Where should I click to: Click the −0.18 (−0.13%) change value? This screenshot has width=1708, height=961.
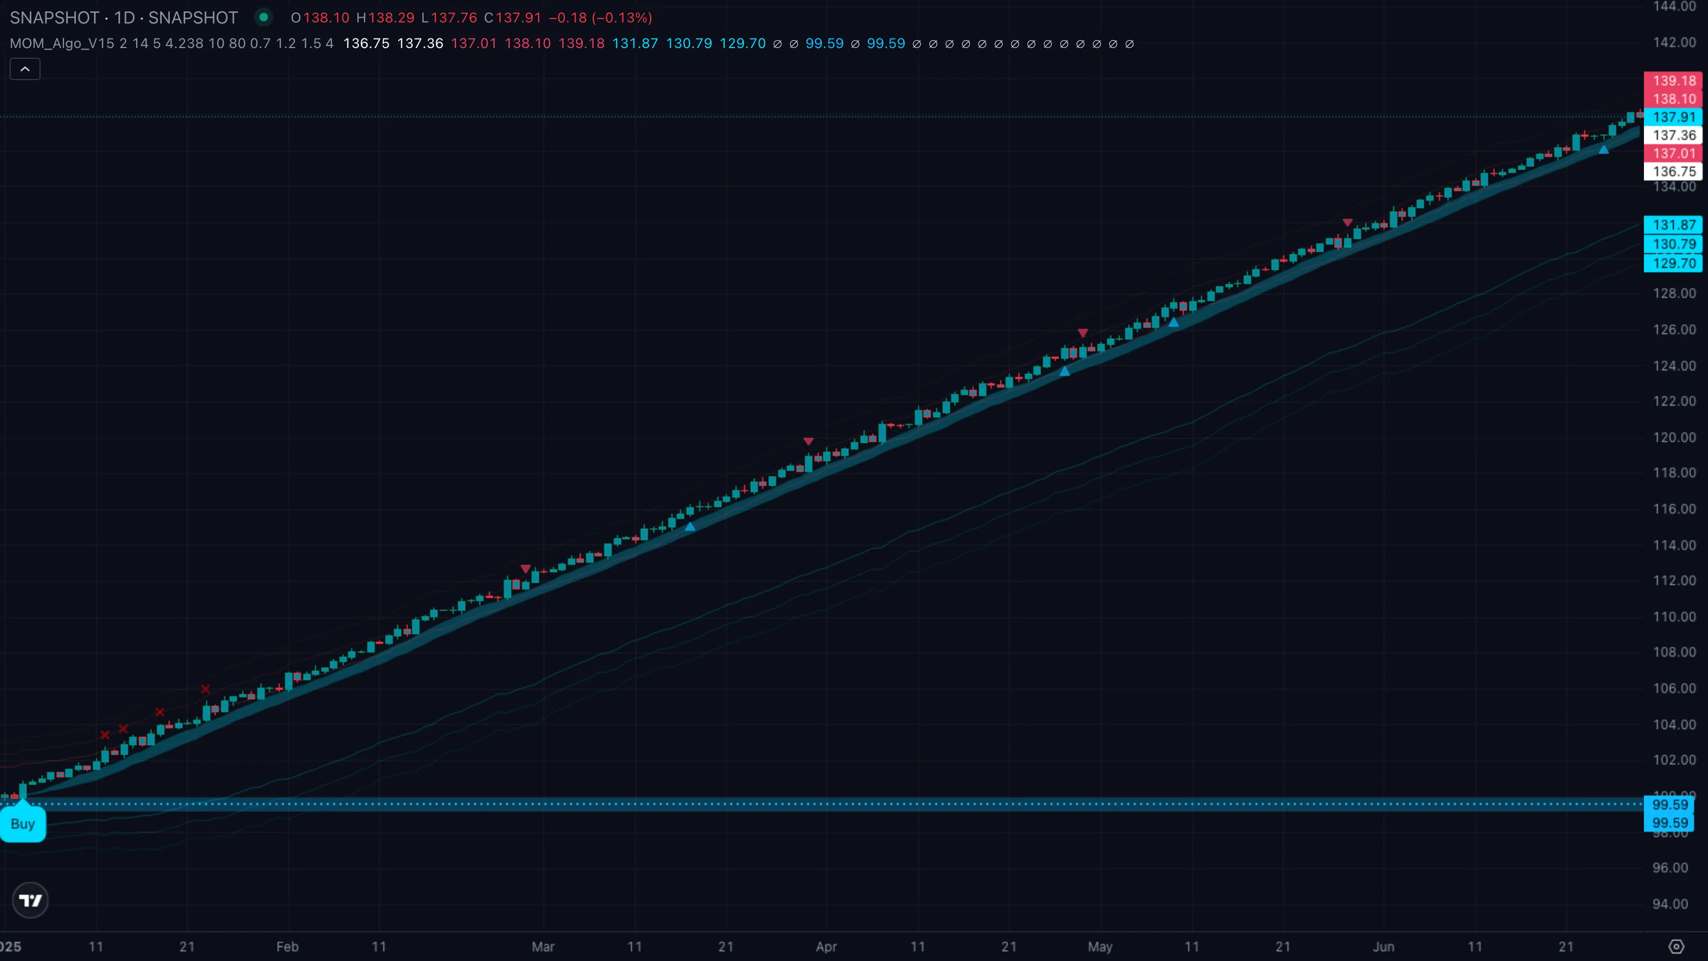click(x=600, y=18)
